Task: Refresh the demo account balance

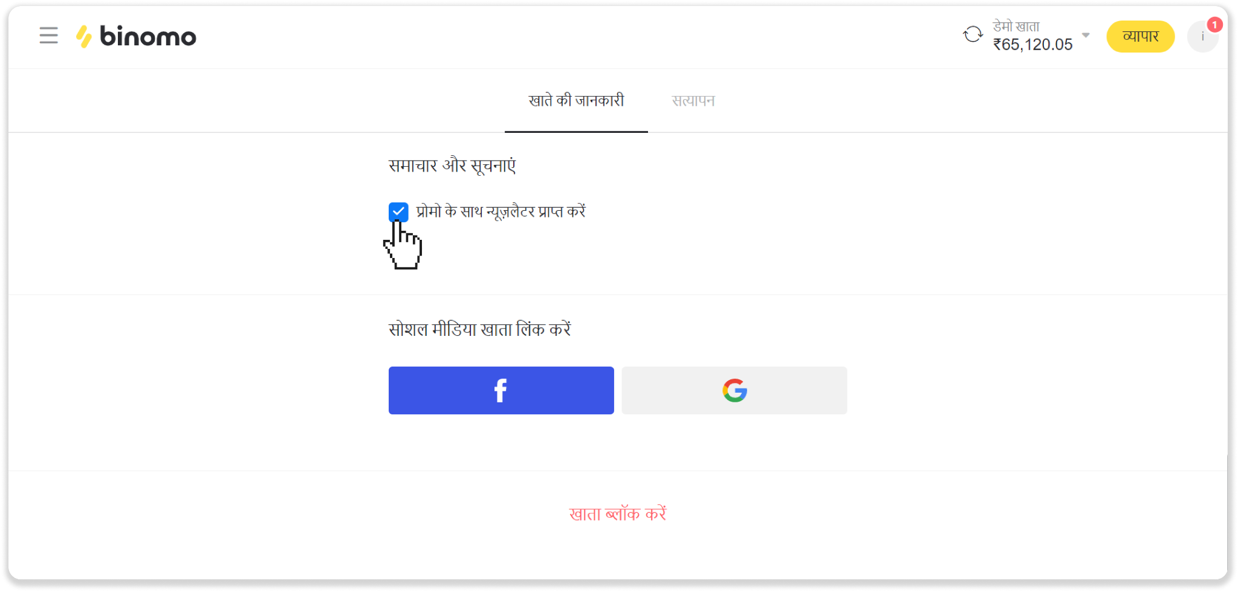Action: [x=973, y=34]
